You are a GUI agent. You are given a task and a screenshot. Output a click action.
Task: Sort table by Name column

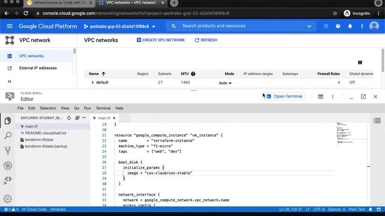click(x=97, y=74)
